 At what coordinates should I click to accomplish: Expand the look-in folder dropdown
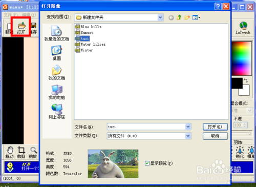coord(160,17)
